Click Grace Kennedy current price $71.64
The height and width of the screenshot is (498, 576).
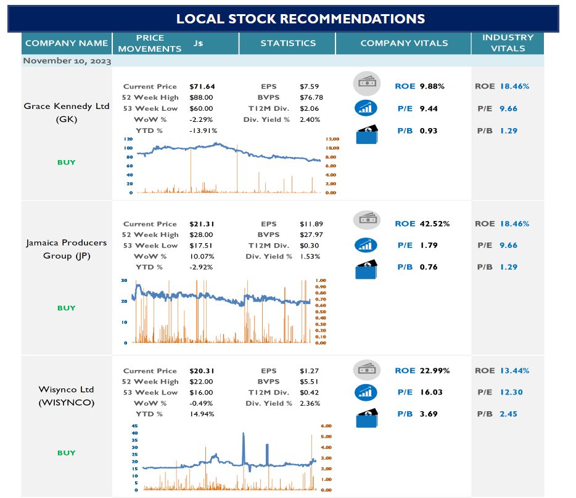pyautogui.click(x=202, y=87)
